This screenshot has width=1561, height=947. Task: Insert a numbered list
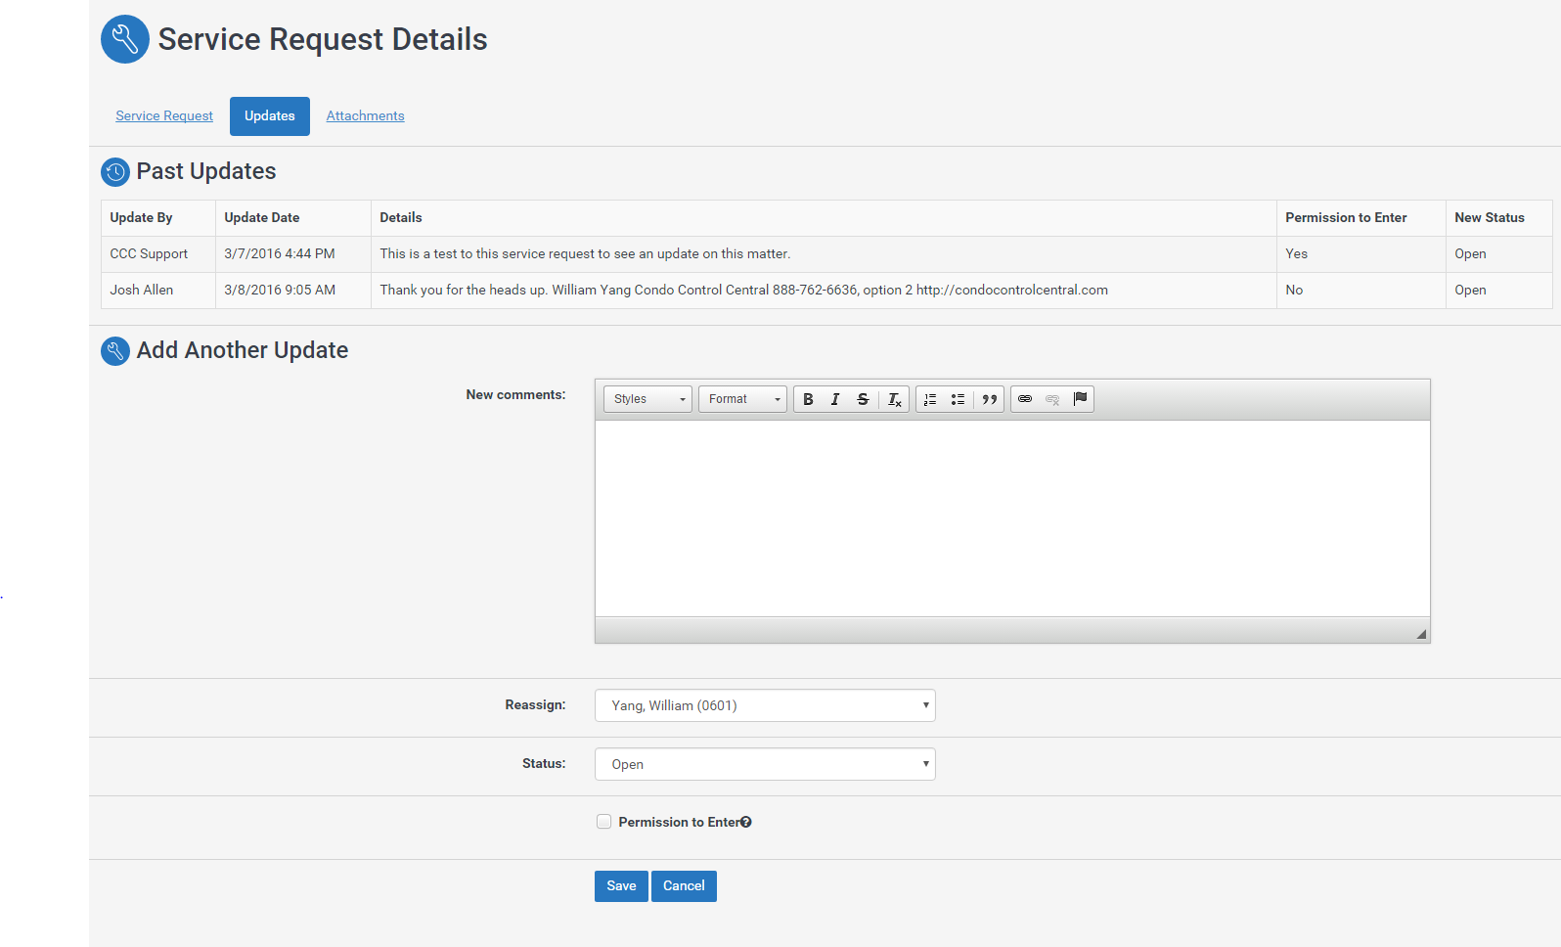point(930,399)
